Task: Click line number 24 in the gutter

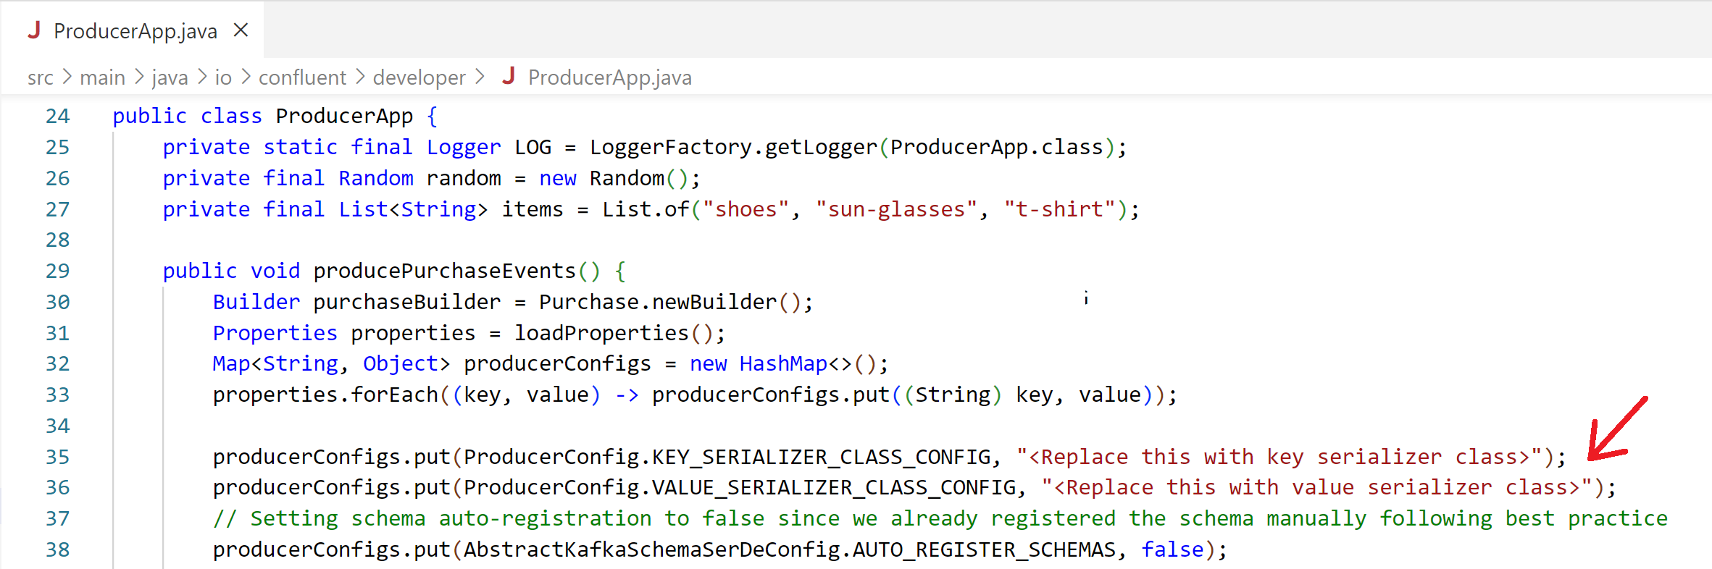Action: point(58,117)
